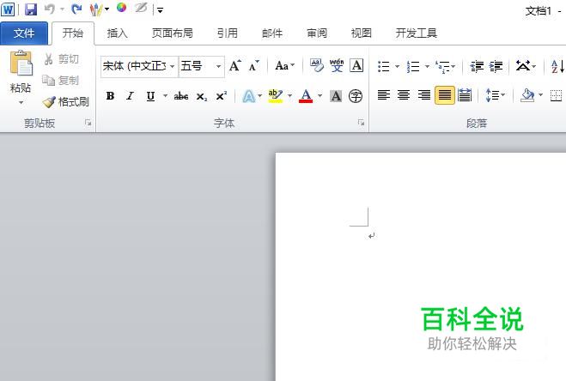Click inside the blank document page
Screen dimensions: 566x381
[421, 267]
